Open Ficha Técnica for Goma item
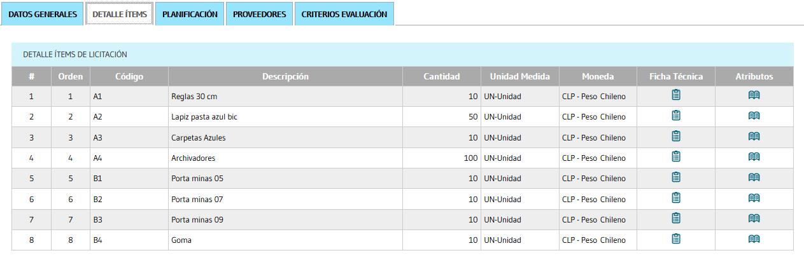 click(676, 239)
